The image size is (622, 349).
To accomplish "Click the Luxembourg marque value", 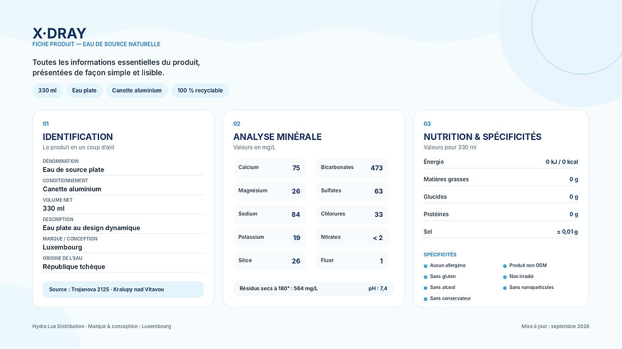I will 62,247.
